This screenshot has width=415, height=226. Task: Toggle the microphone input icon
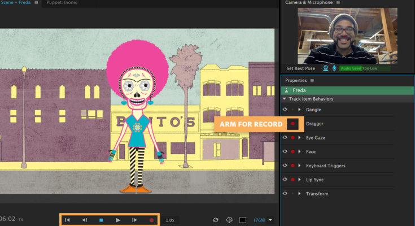click(x=334, y=68)
